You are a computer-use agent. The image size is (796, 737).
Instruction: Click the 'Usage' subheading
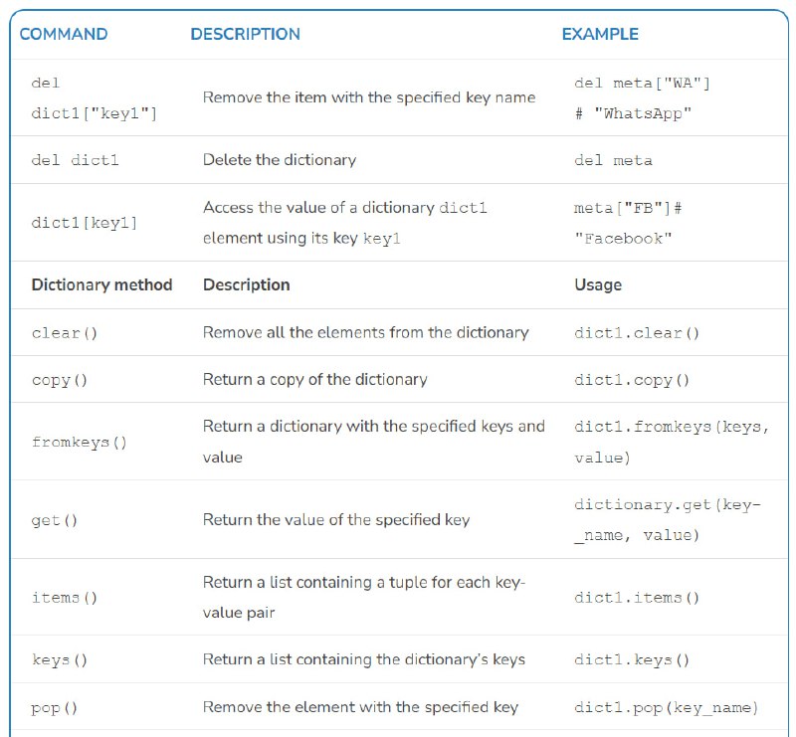coord(598,284)
